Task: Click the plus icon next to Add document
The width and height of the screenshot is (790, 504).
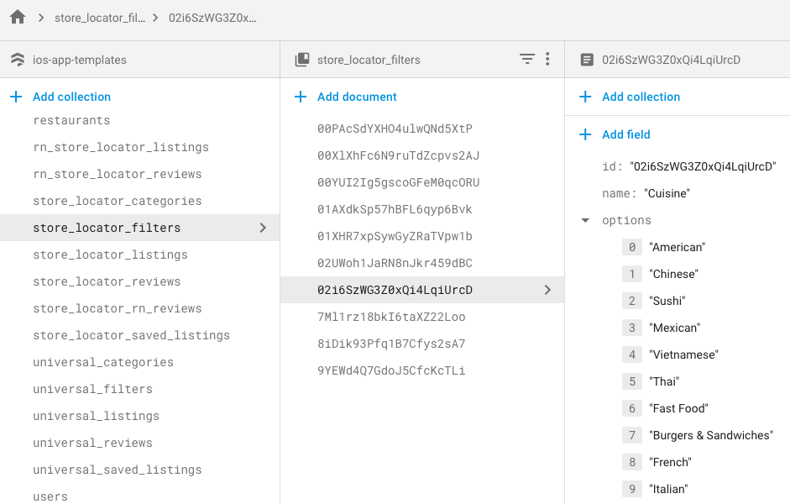Action: point(301,97)
